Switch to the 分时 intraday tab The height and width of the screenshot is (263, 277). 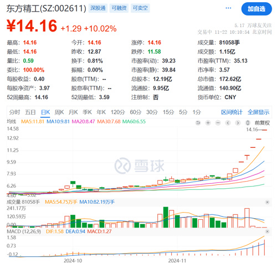[x=14, y=112]
